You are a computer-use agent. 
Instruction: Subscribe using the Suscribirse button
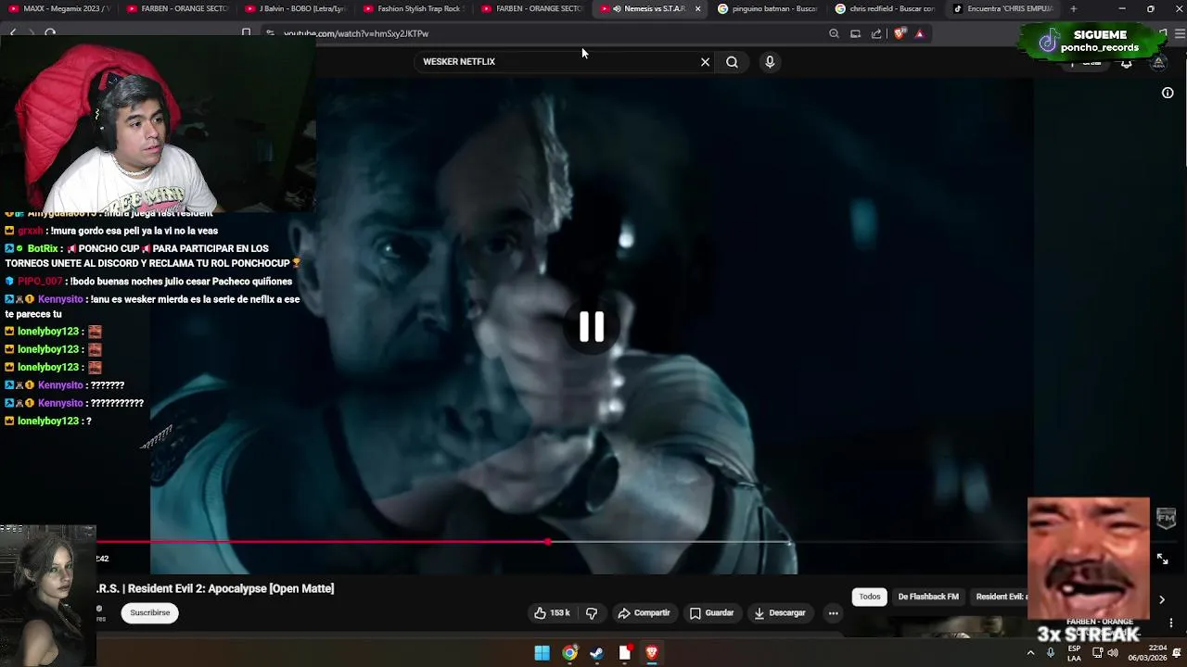[150, 613]
